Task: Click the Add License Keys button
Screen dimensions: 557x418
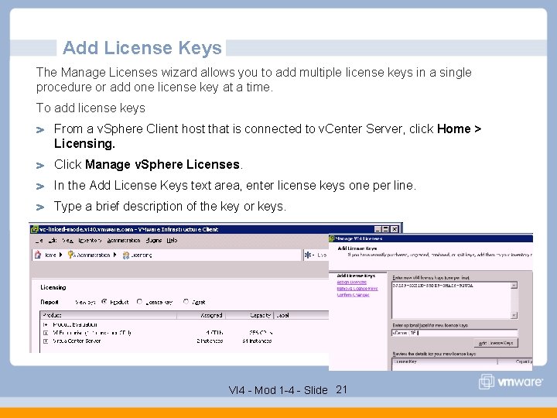Action: coord(496,343)
